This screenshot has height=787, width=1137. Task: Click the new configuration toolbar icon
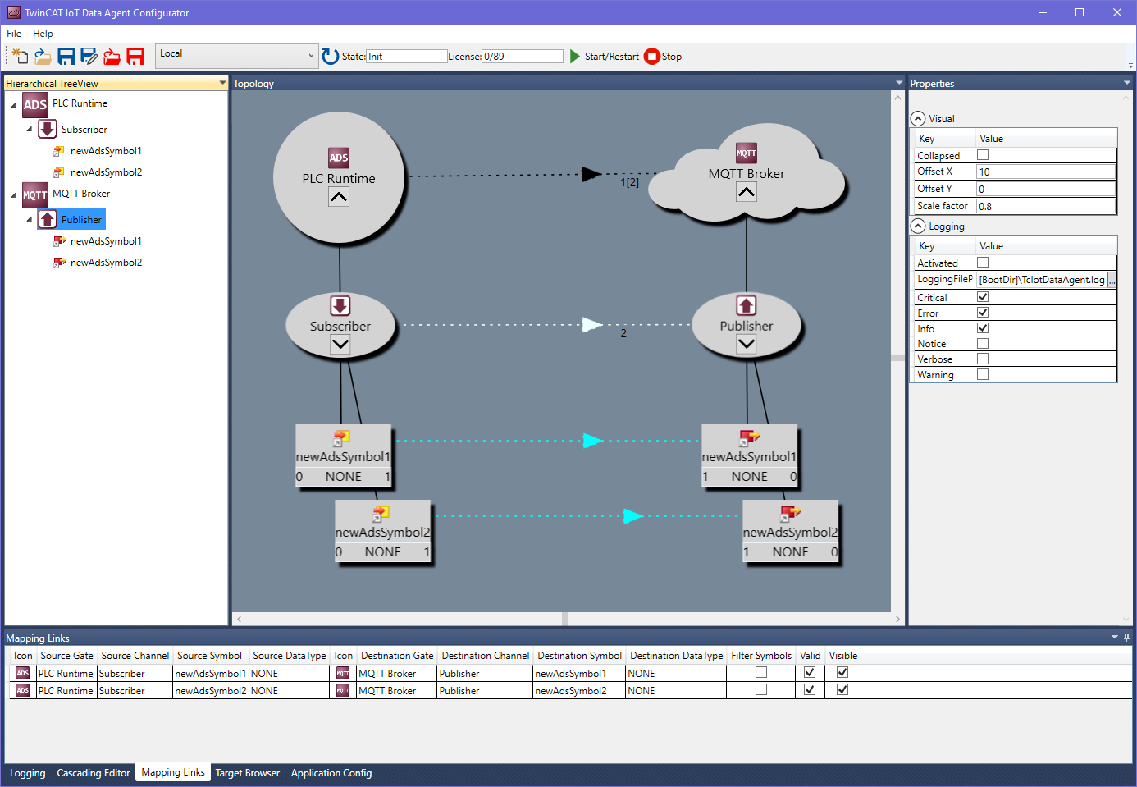20,56
